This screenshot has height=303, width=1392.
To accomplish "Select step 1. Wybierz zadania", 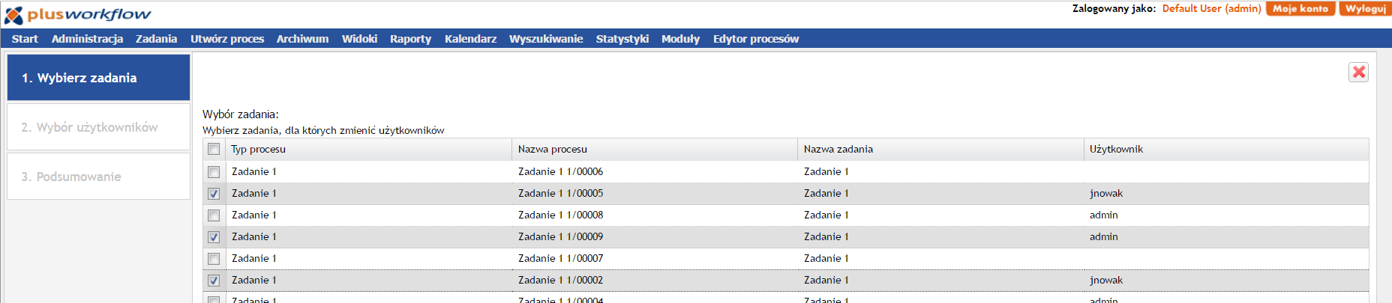I will click(x=98, y=77).
